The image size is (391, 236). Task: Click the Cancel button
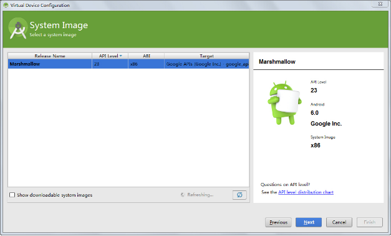[339, 222]
